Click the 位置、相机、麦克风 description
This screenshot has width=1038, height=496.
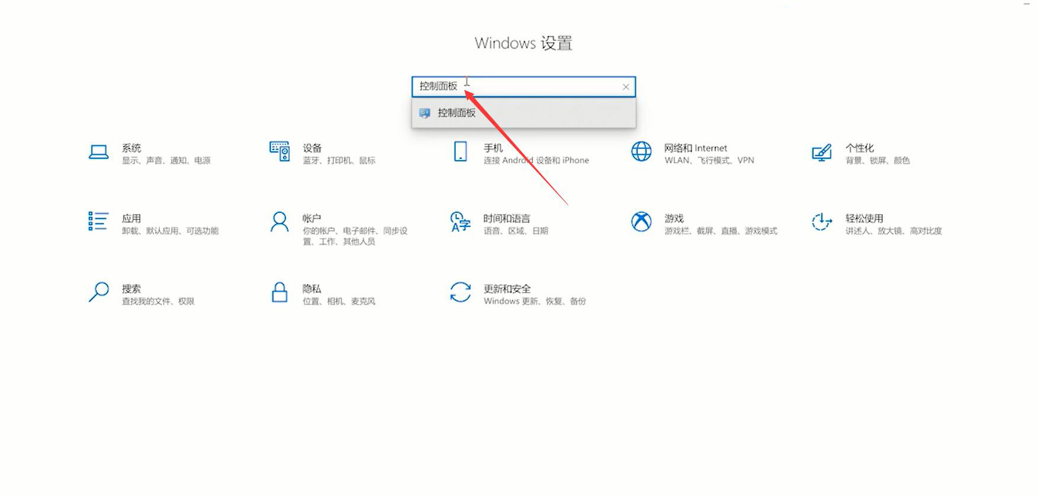coord(339,301)
